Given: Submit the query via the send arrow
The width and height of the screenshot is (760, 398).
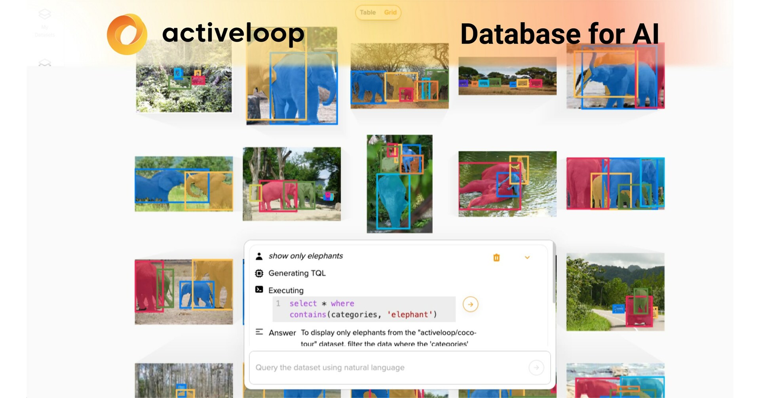Looking at the screenshot, I should click(x=536, y=367).
